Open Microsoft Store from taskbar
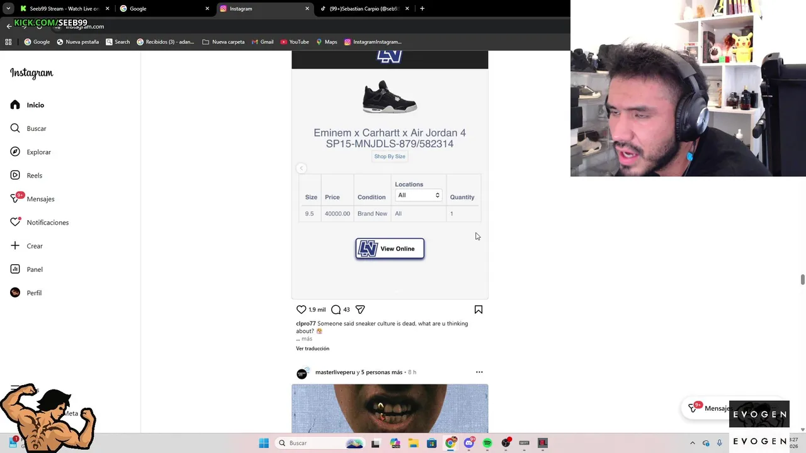806x453 pixels. 431,443
